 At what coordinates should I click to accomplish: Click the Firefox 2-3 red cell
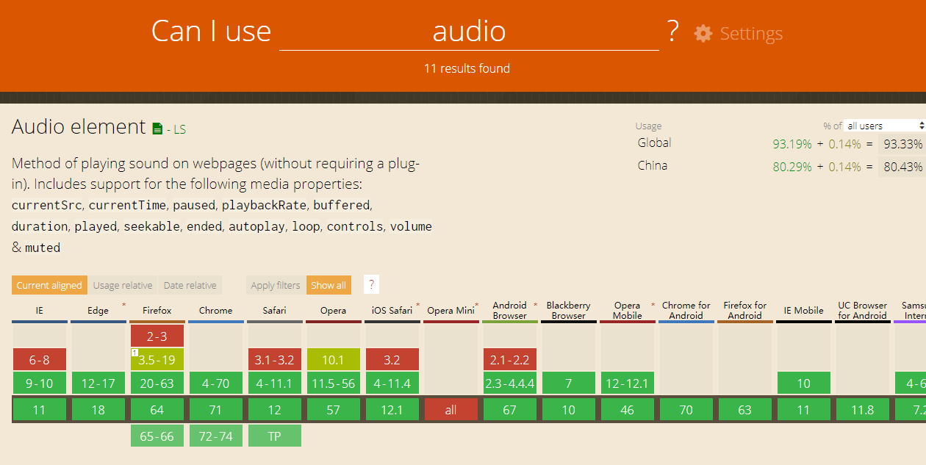[x=157, y=336]
